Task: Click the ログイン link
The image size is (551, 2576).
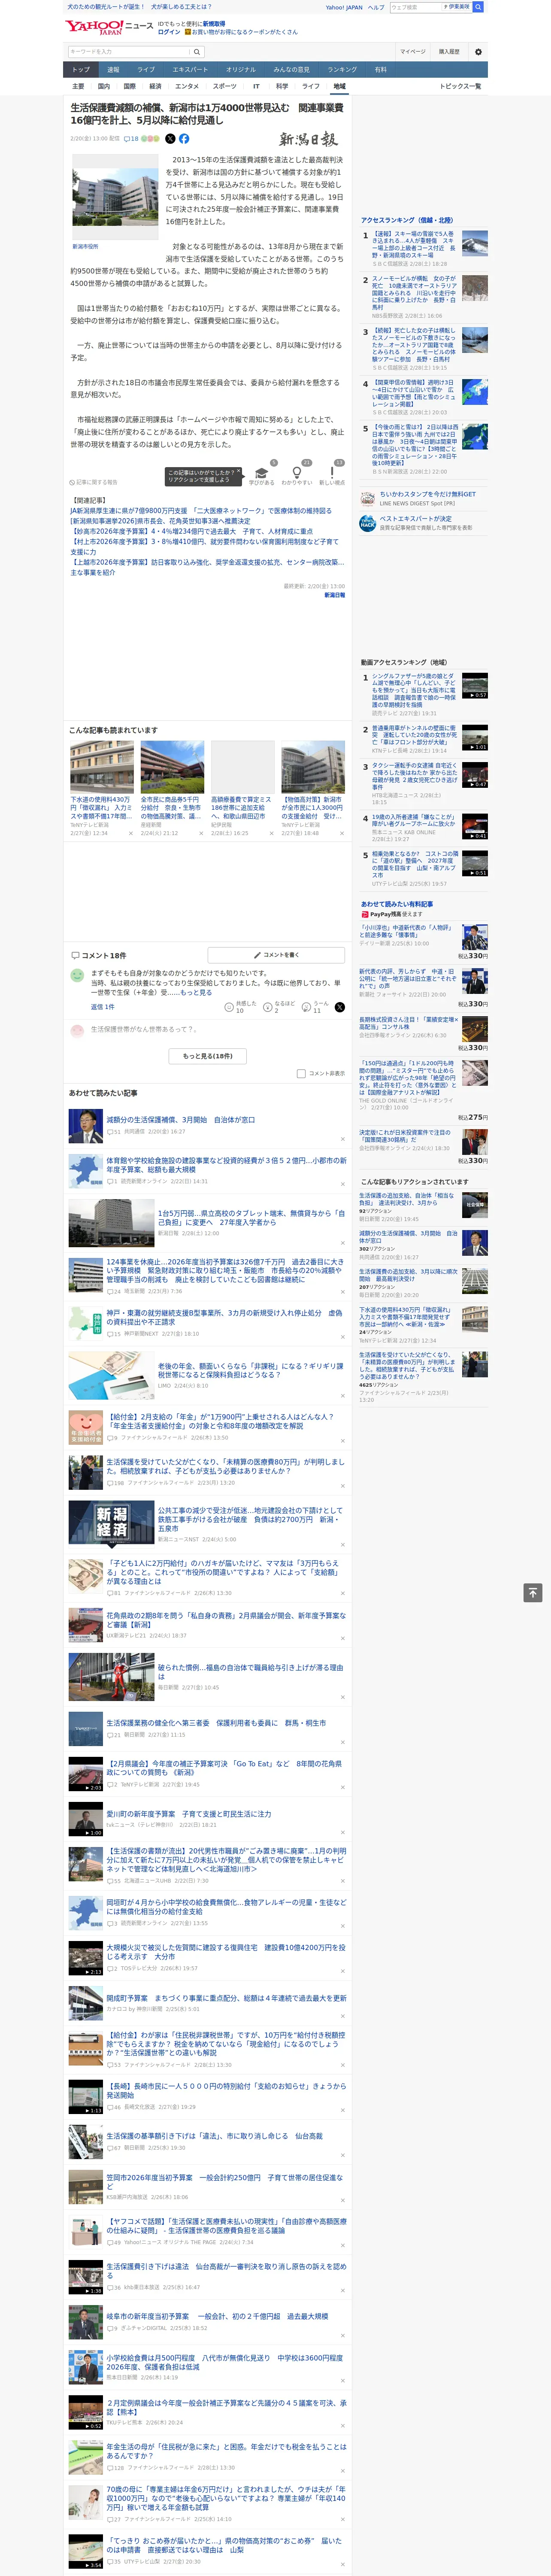Action: [169, 32]
